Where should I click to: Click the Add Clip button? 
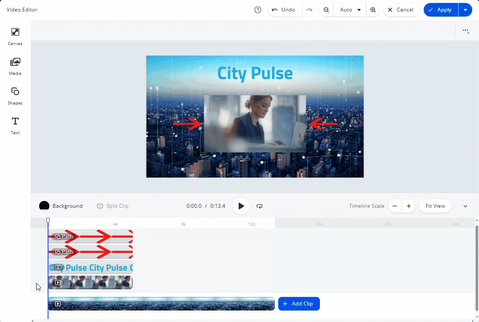[x=299, y=304]
